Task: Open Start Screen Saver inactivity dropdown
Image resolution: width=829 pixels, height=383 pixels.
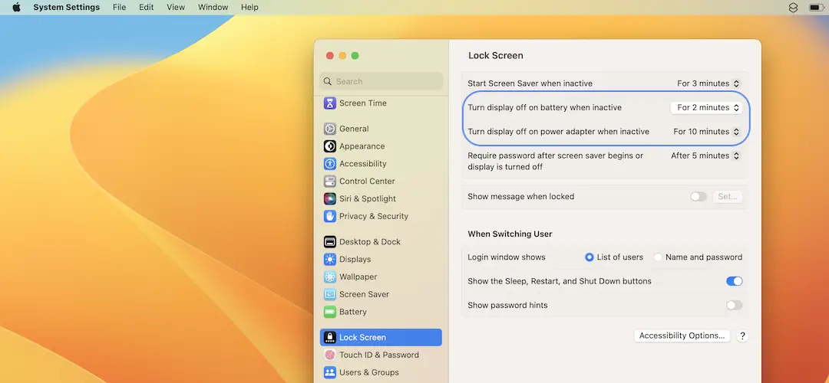Action: point(708,83)
